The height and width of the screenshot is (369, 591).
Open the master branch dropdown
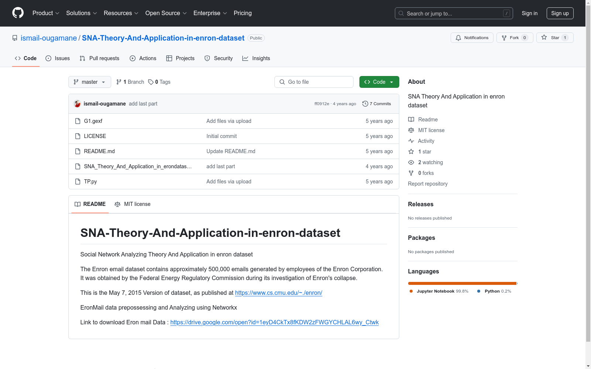(90, 82)
